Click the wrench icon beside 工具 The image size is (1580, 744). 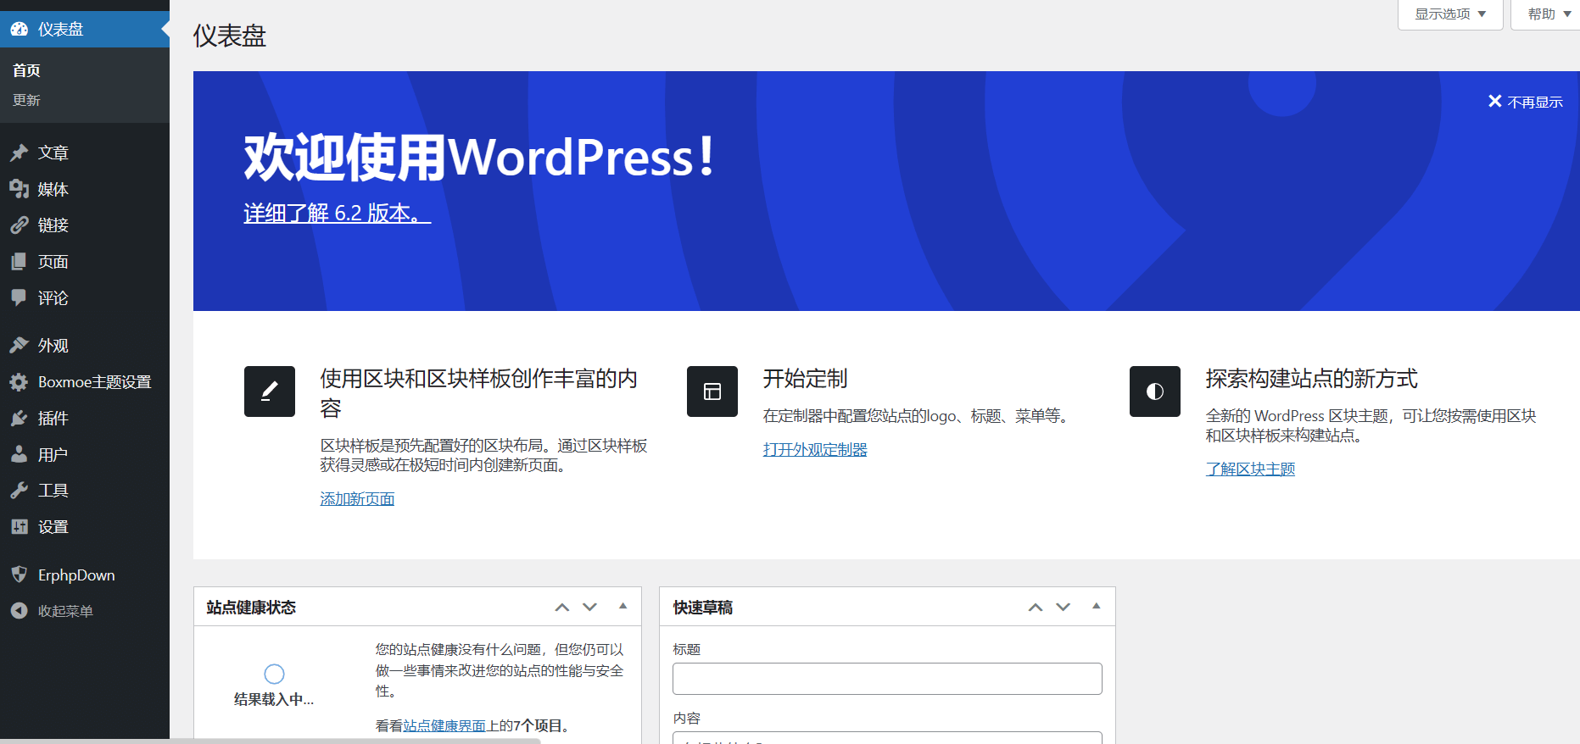coord(20,491)
